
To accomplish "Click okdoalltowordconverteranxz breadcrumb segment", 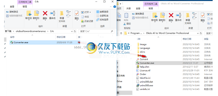I will click(31, 31).
